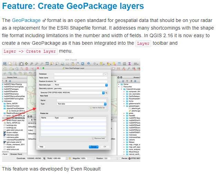Click info icon in left Browser panel toolbar
This screenshot has height=174, width=221.
10,81
